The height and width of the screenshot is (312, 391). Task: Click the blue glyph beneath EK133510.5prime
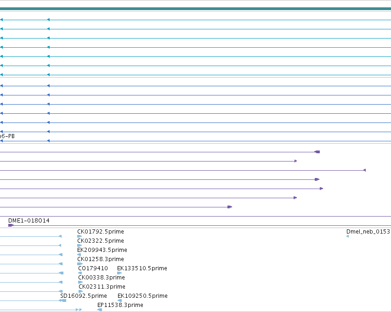(x=119, y=273)
